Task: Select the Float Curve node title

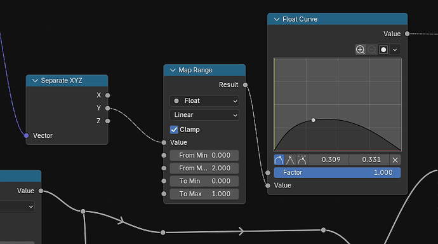Action: point(300,19)
